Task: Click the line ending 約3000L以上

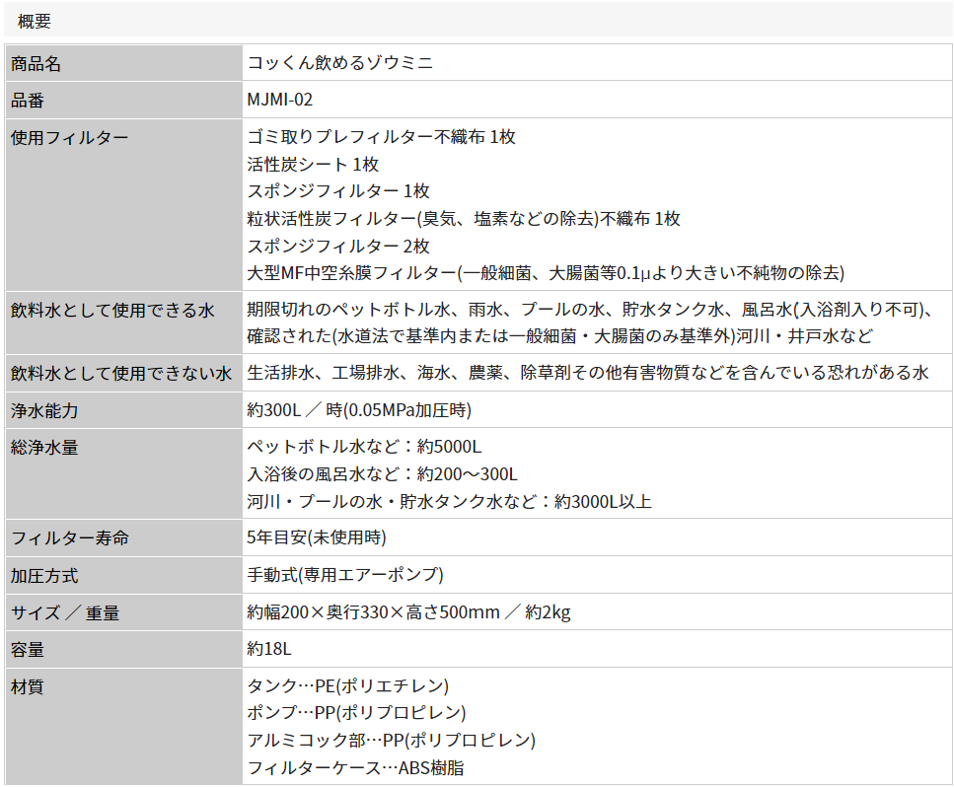Action: [x=450, y=502]
